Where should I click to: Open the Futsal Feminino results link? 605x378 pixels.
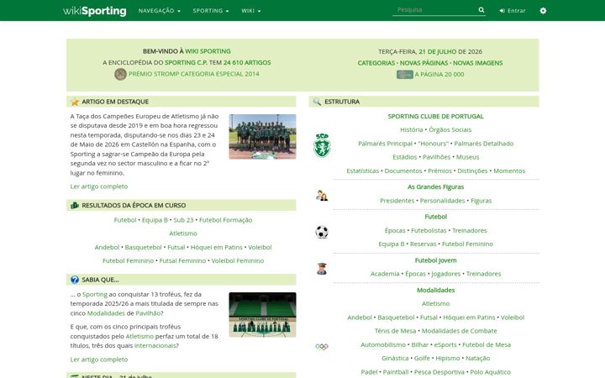(182, 260)
